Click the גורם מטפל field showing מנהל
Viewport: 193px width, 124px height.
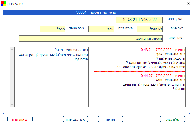pyautogui.click(x=52, y=29)
